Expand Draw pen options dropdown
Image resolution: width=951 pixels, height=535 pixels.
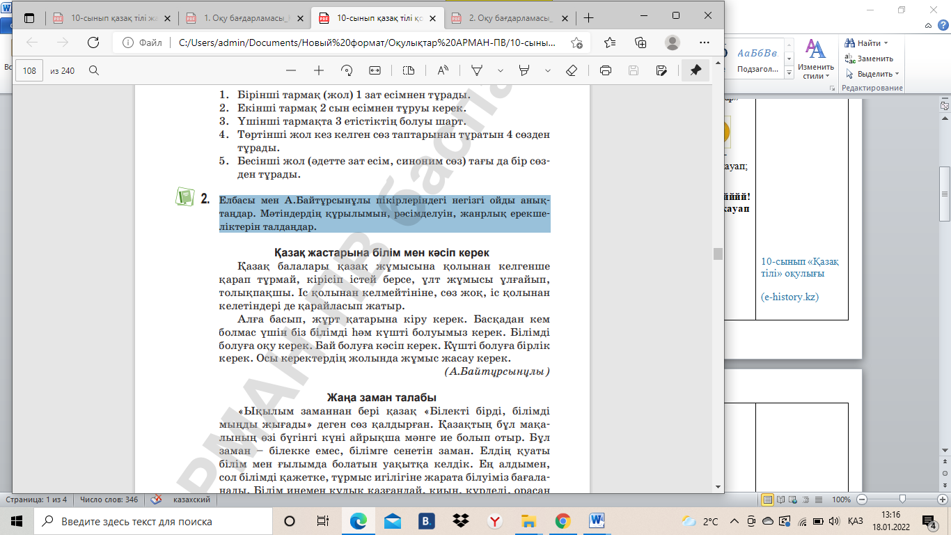500,70
